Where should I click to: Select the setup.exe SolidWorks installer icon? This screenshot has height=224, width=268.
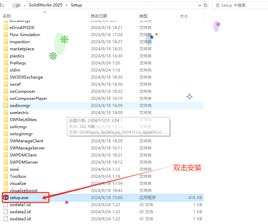click(x=6, y=197)
